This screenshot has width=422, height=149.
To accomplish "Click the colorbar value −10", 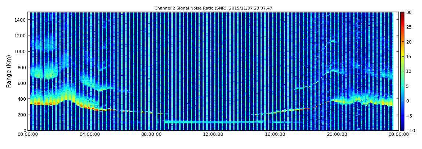I will 410,130.
